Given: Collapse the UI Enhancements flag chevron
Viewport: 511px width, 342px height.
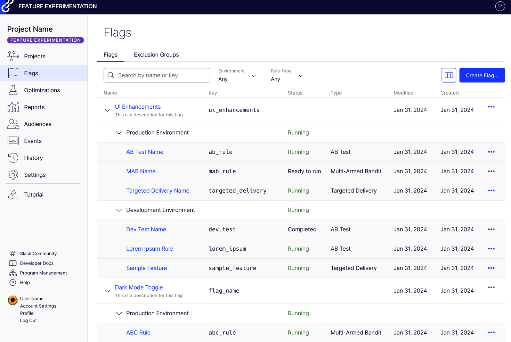Looking at the screenshot, I should click(x=108, y=110).
